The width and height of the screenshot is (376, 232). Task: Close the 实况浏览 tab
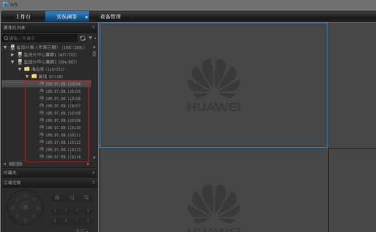86,17
